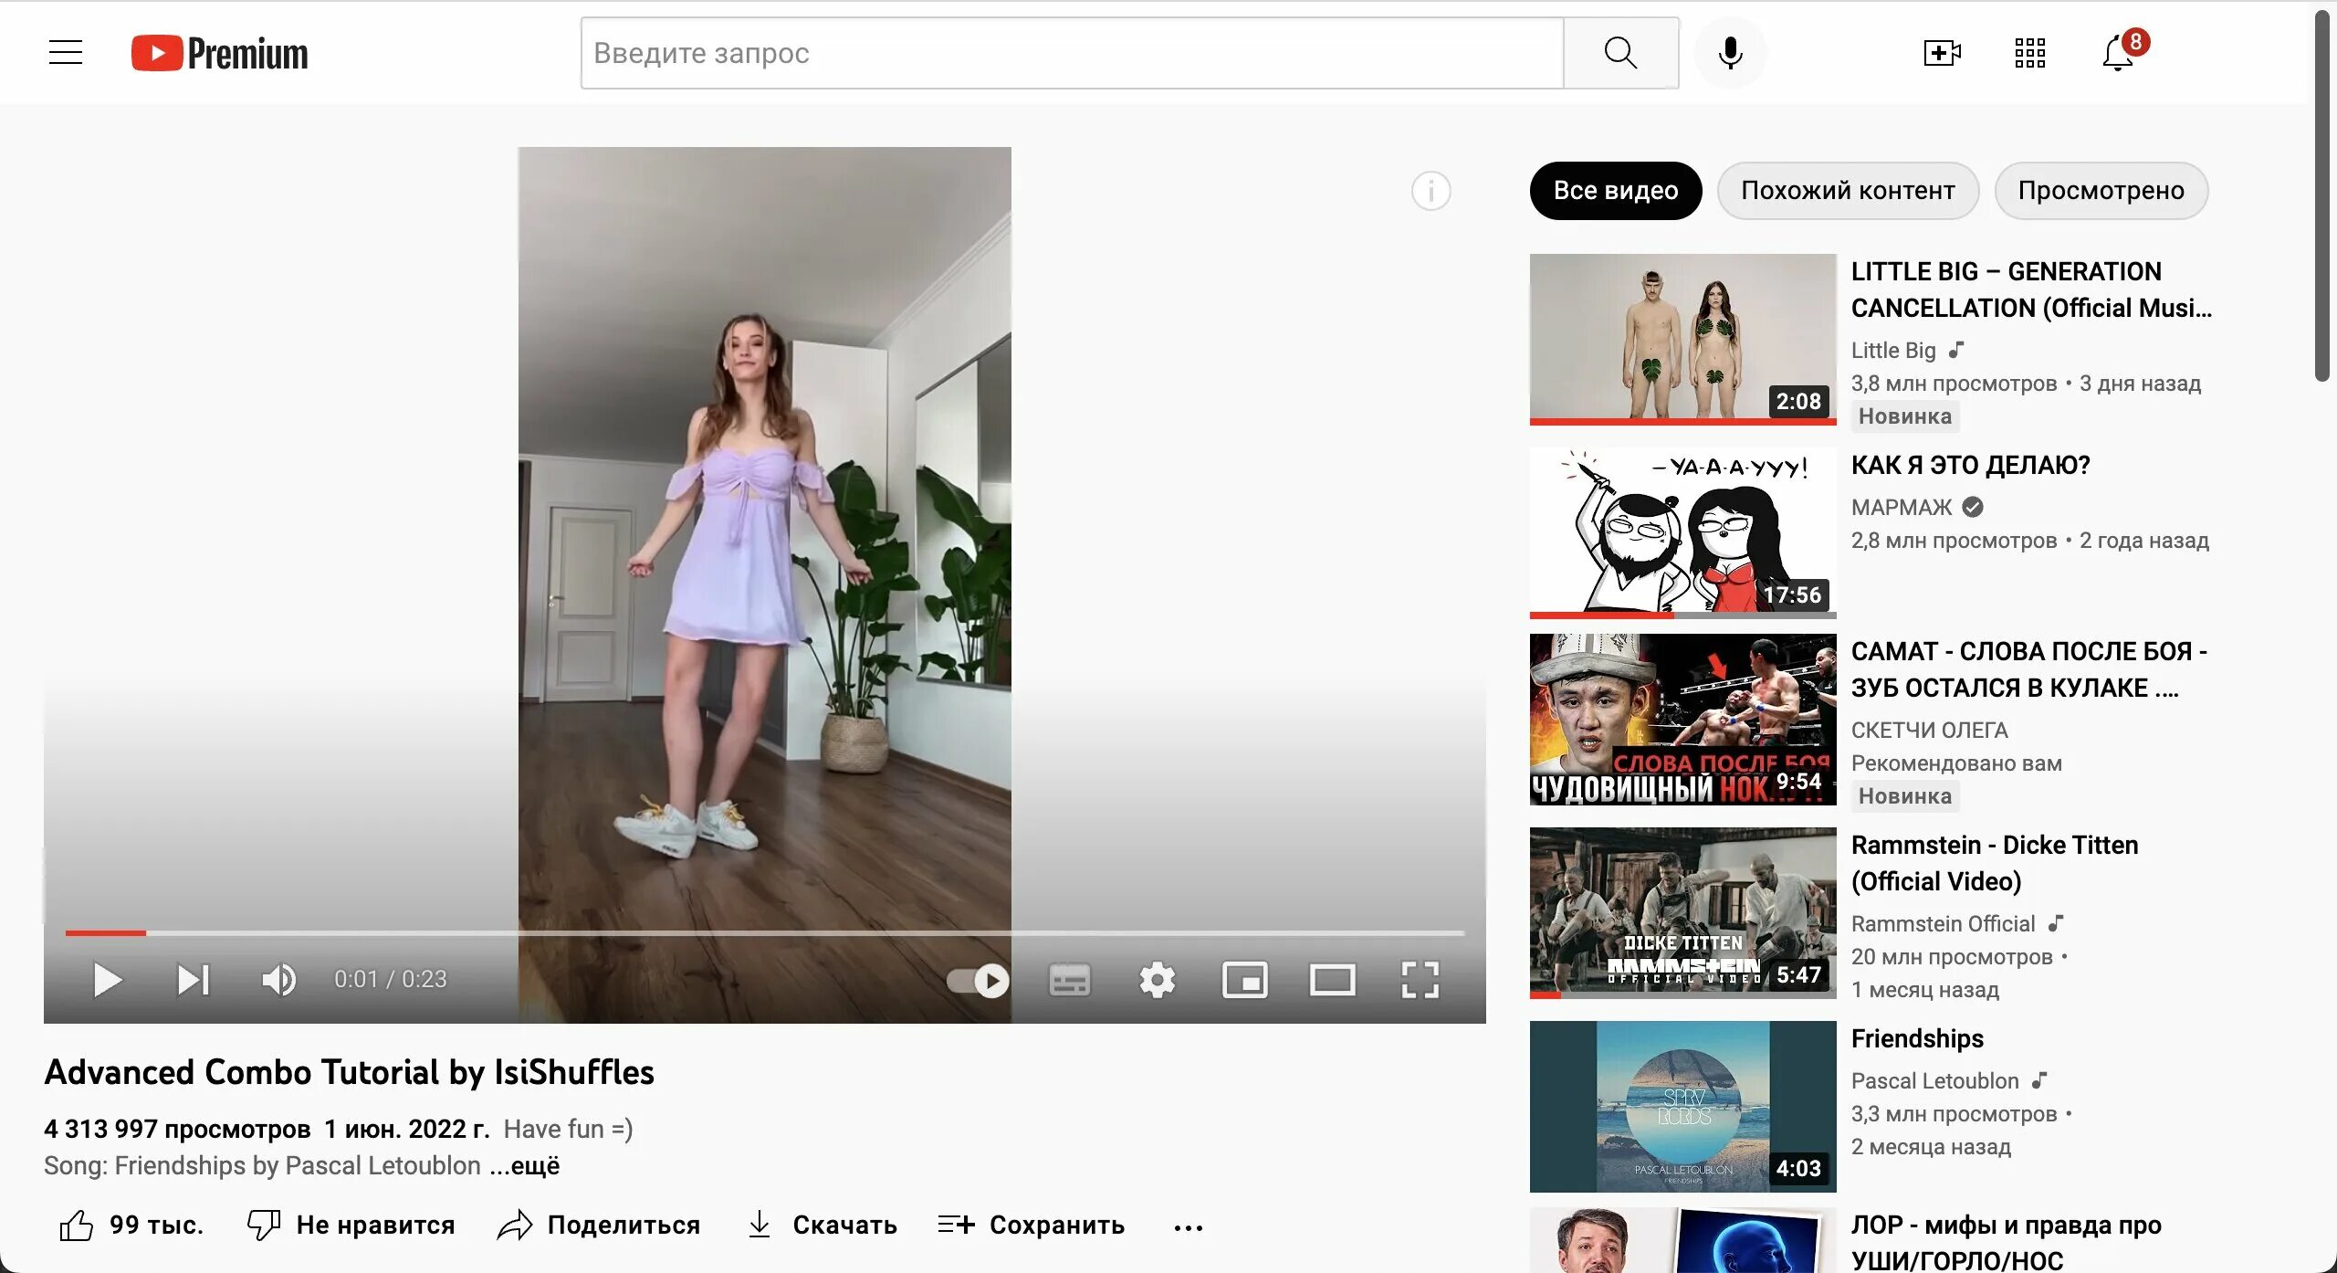The height and width of the screenshot is (1273, 2337).
Task: Switch to theater mode
Action: (x=1332, y=981)
